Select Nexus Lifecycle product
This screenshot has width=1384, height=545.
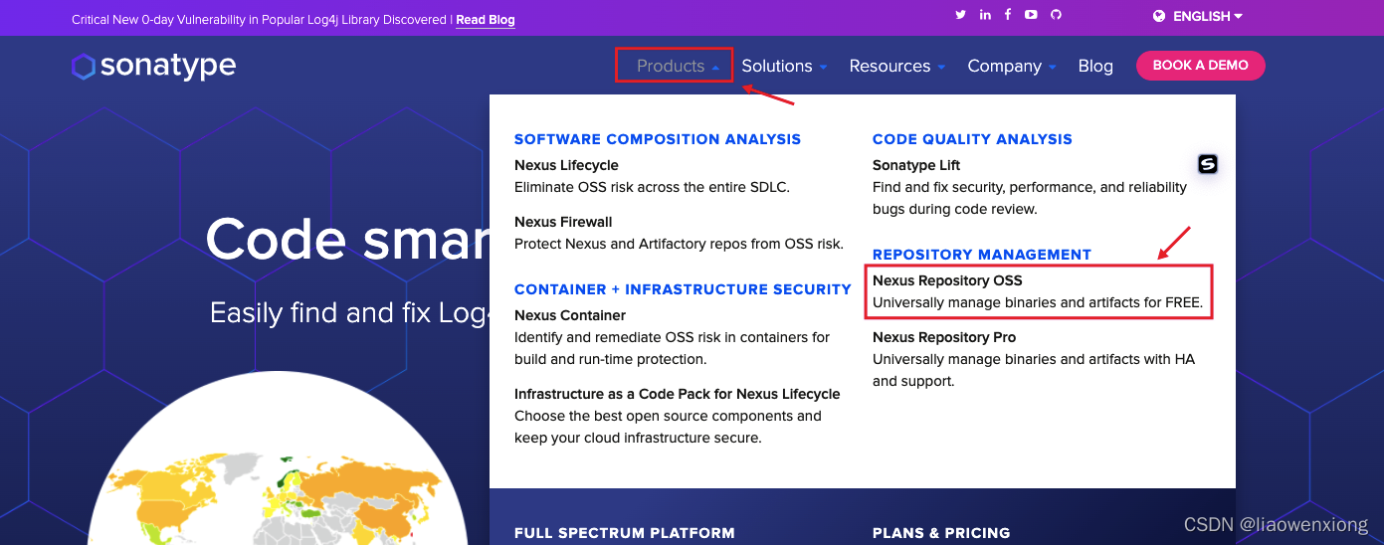pos(566,165)
